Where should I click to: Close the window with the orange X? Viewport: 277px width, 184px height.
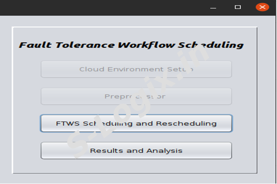[262, 7]
